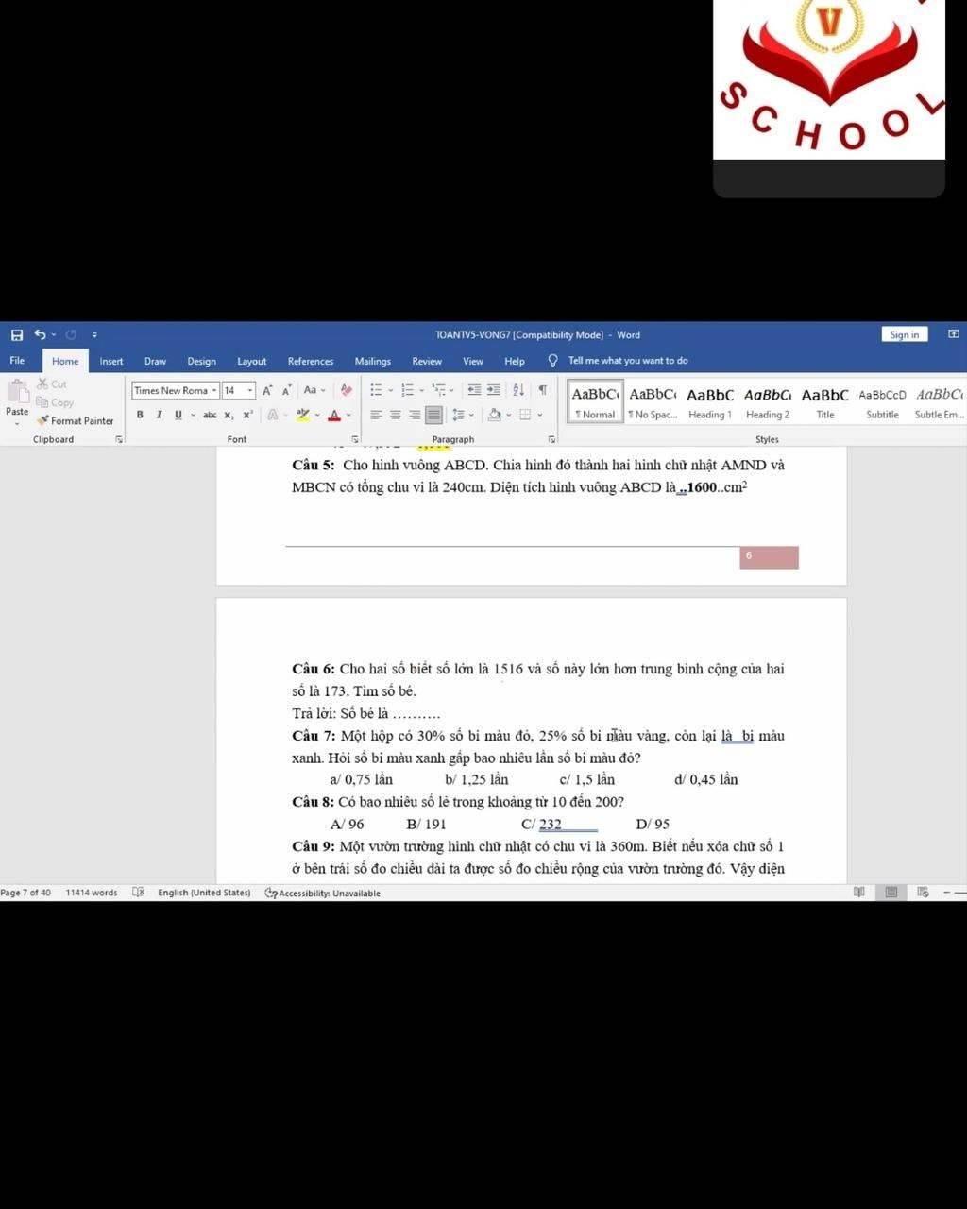Click the Multilevel List icon
Screen dimensions: 967x1209
point(438,390)
